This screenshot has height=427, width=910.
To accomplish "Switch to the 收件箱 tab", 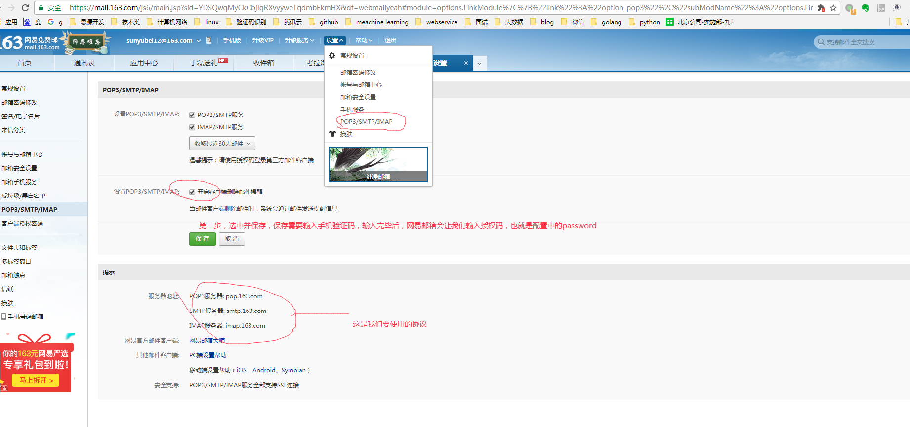I will coord(264,63).
